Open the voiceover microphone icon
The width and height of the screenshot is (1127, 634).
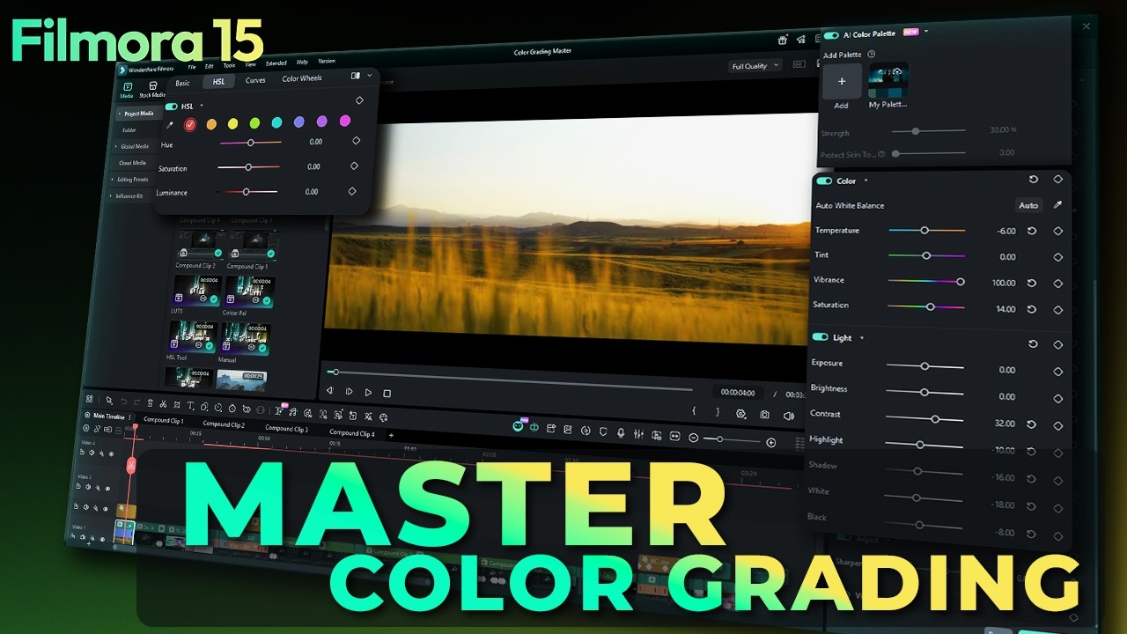pos(620,432)
